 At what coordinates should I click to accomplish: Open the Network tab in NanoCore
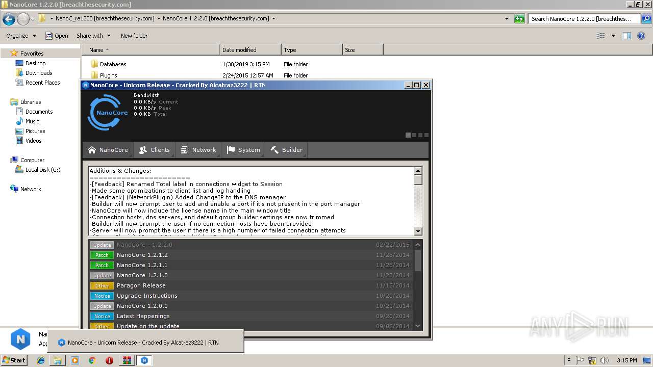(198, 150)
